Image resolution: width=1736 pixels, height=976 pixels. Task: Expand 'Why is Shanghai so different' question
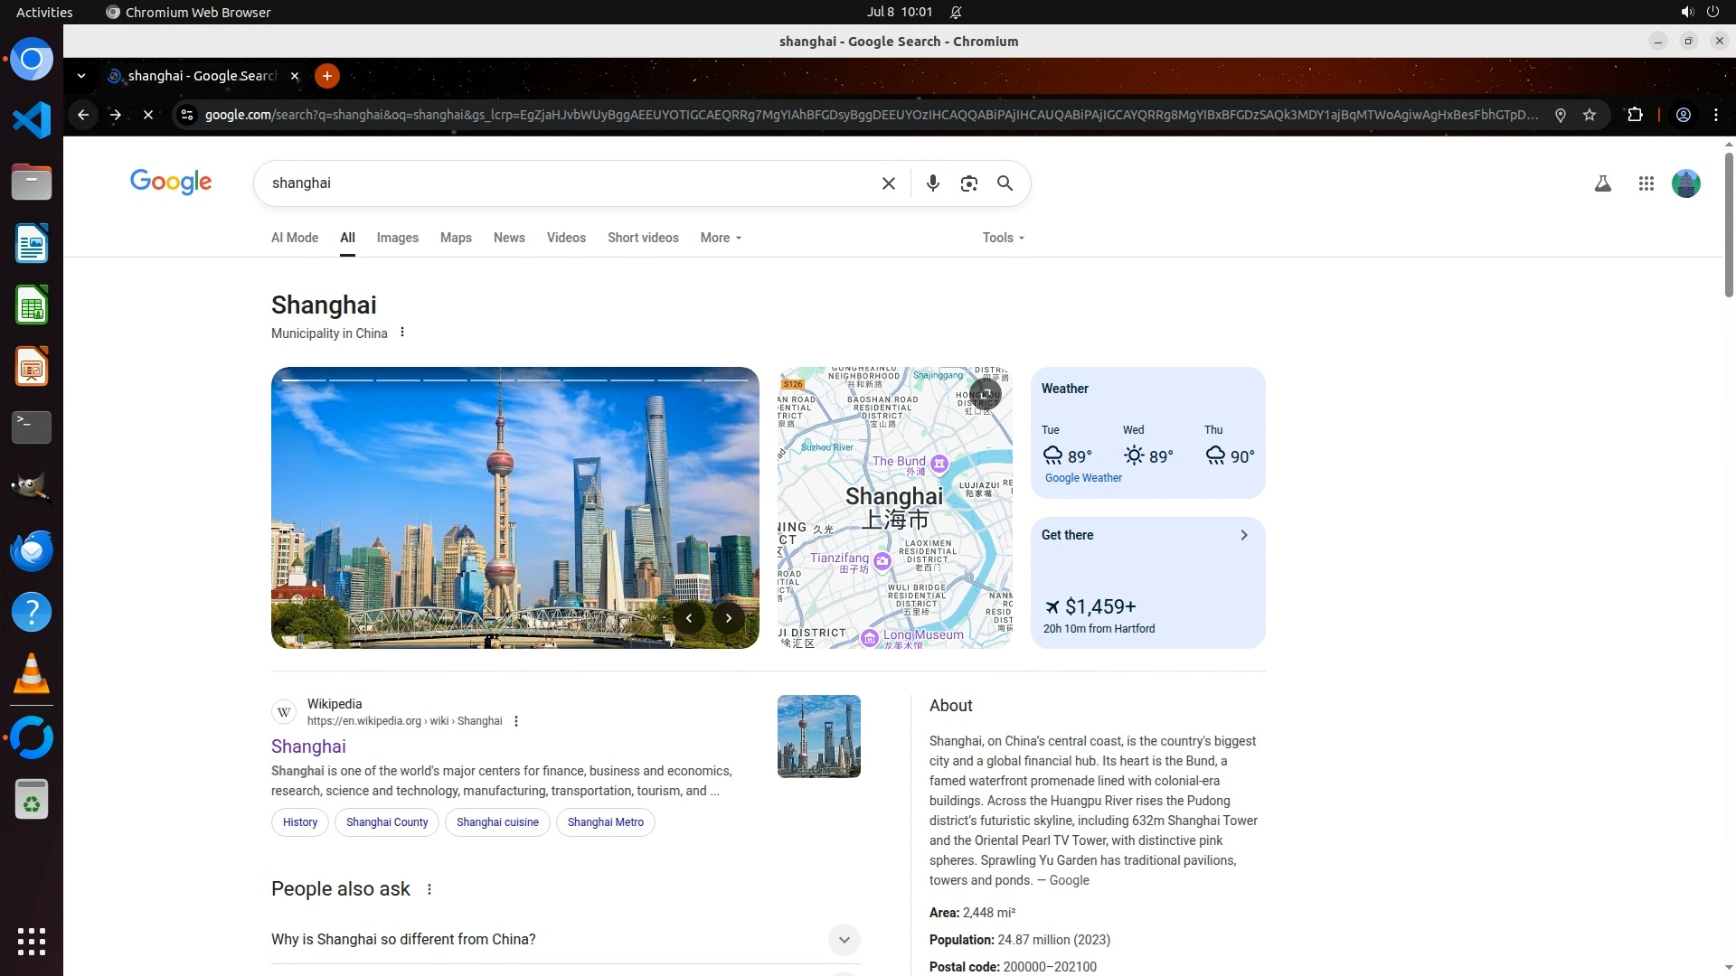point(844,940)
